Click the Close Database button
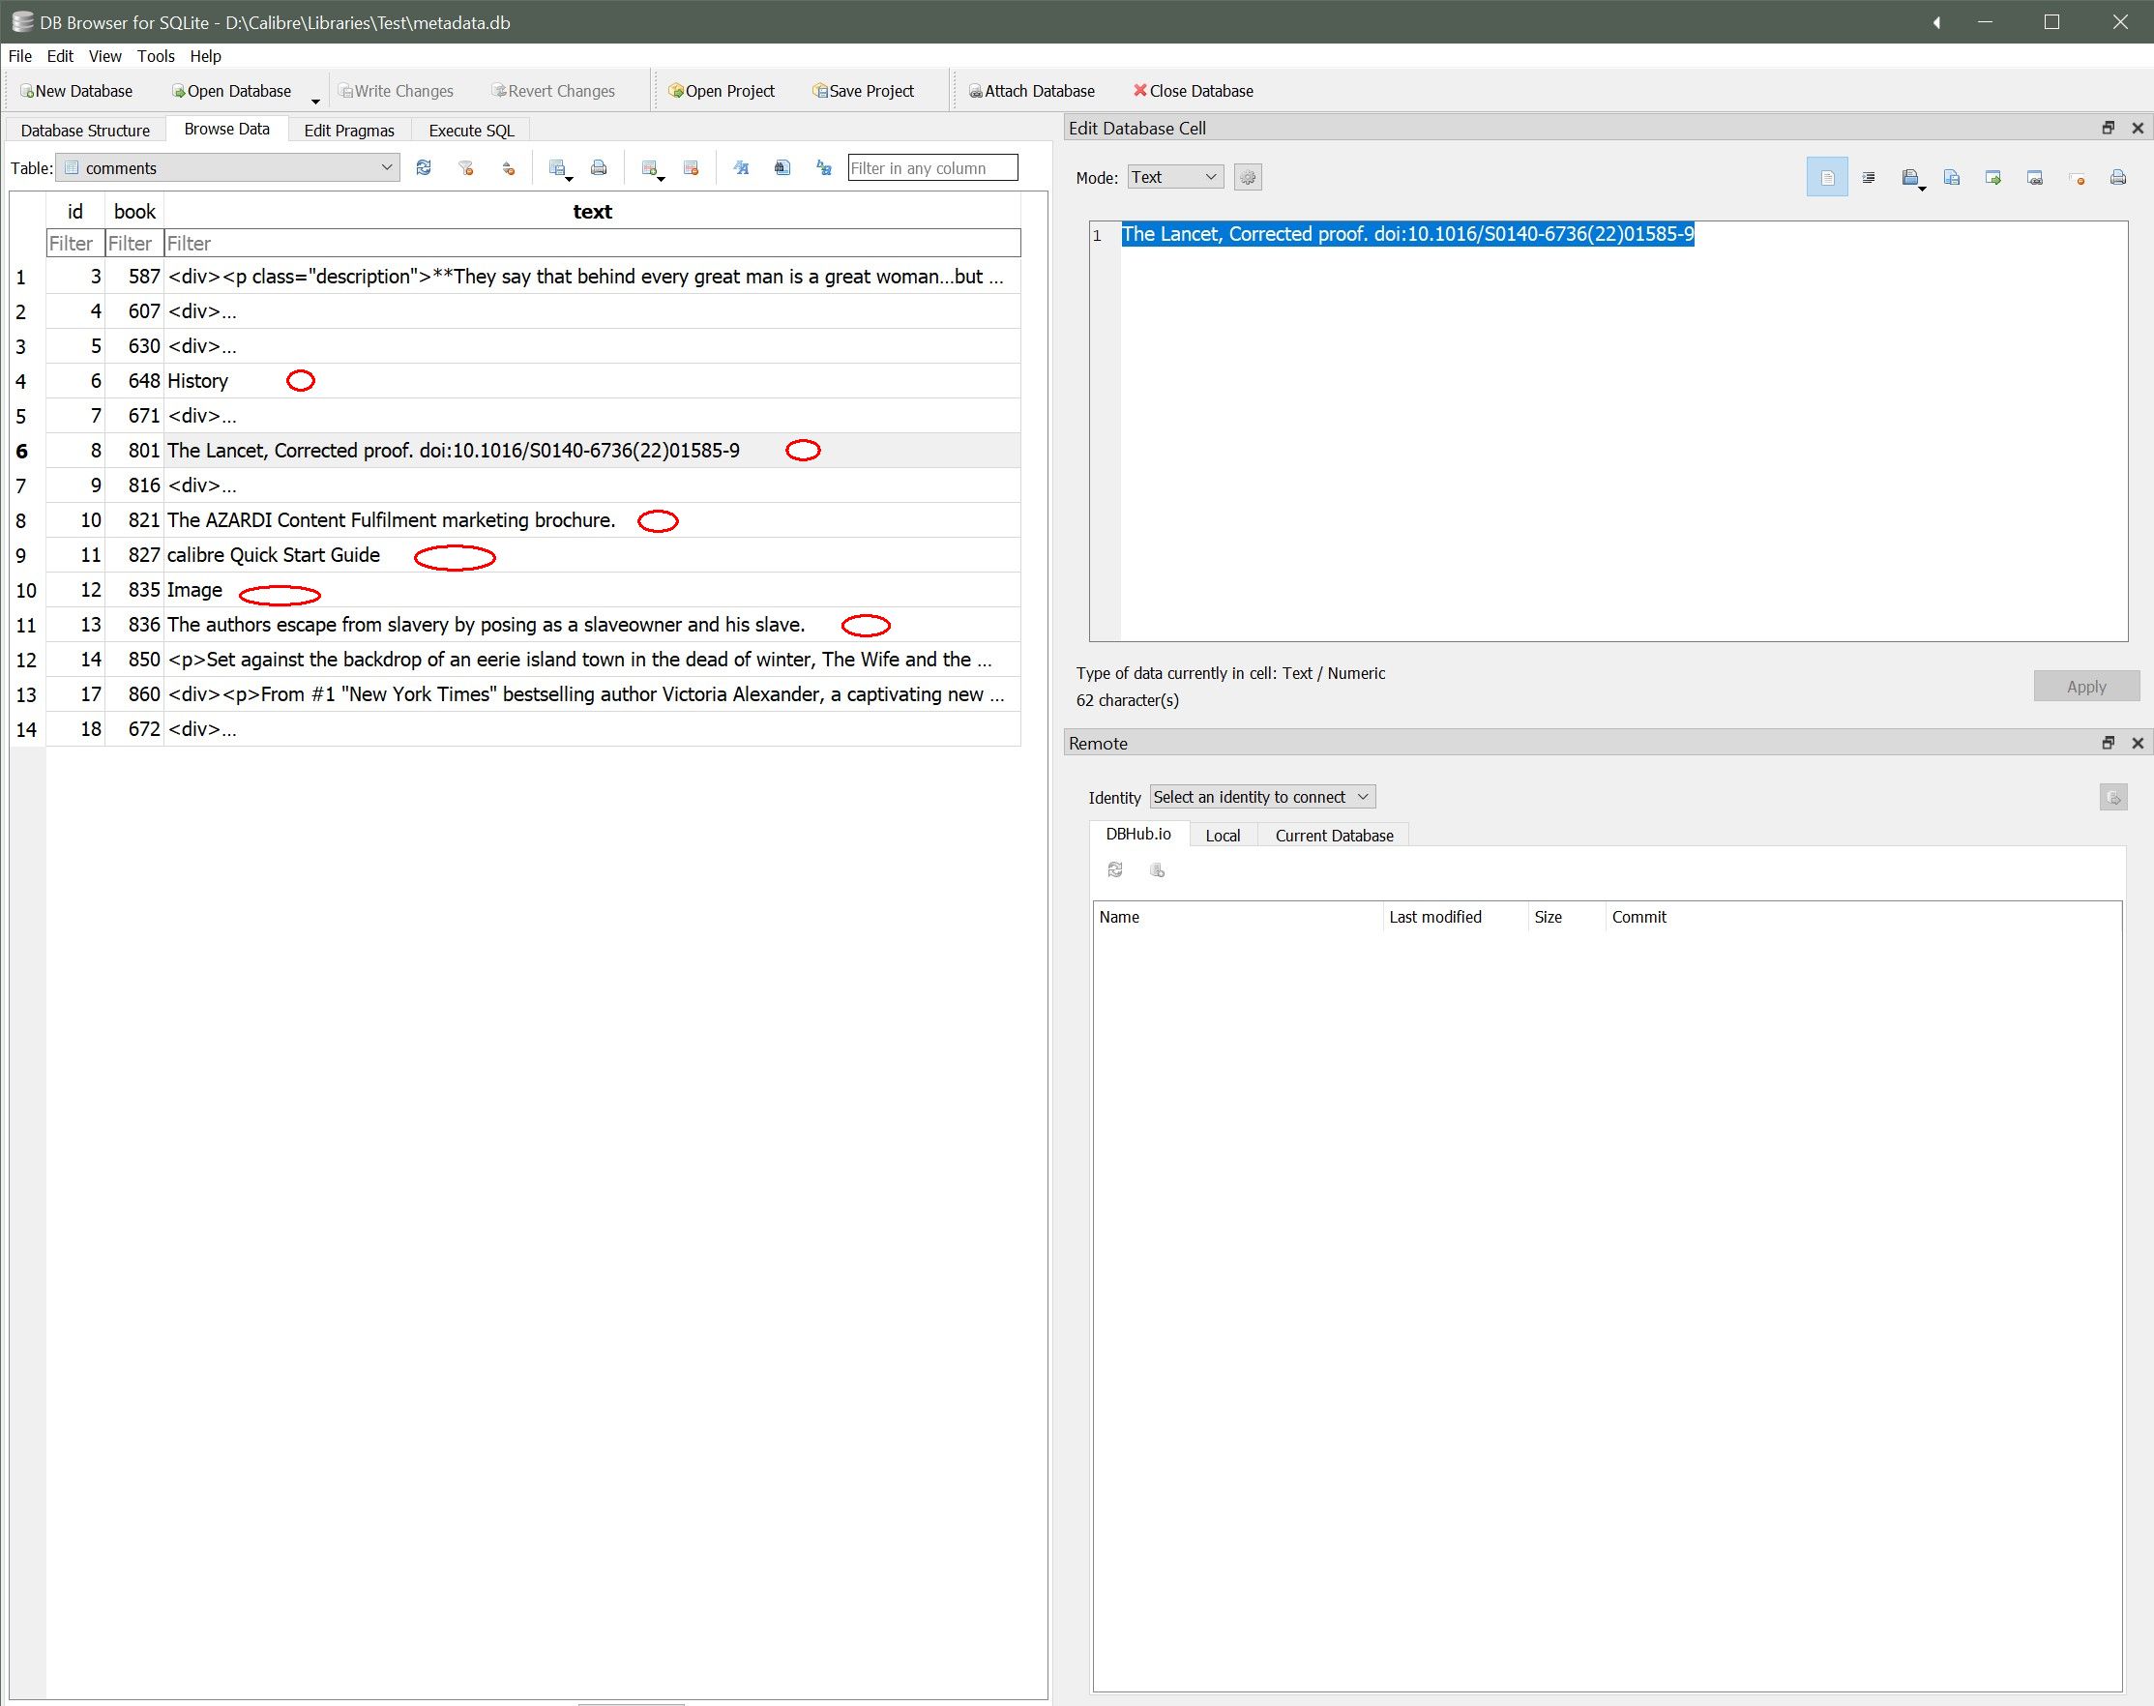This screenshot has width=2154, height=1706. [1192, 91]
